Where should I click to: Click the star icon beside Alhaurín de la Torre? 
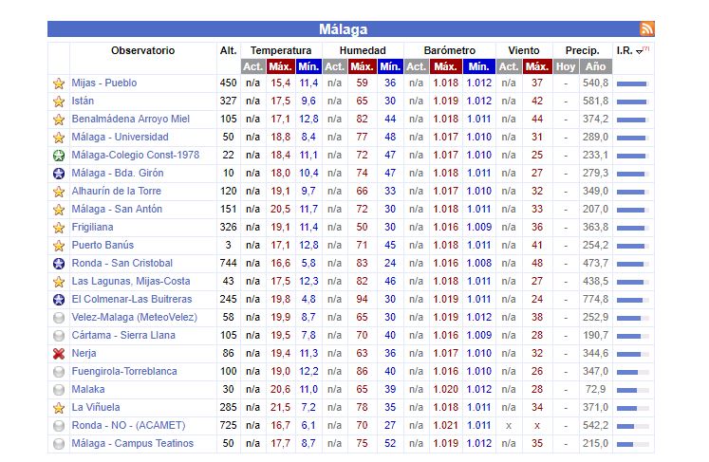tap(59, 192)
